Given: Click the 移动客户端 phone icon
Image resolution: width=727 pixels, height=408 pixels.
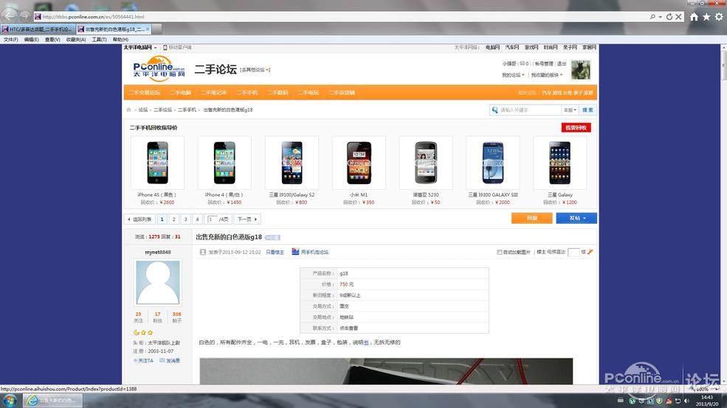Looking at the screenshot, I should point(165,47).
